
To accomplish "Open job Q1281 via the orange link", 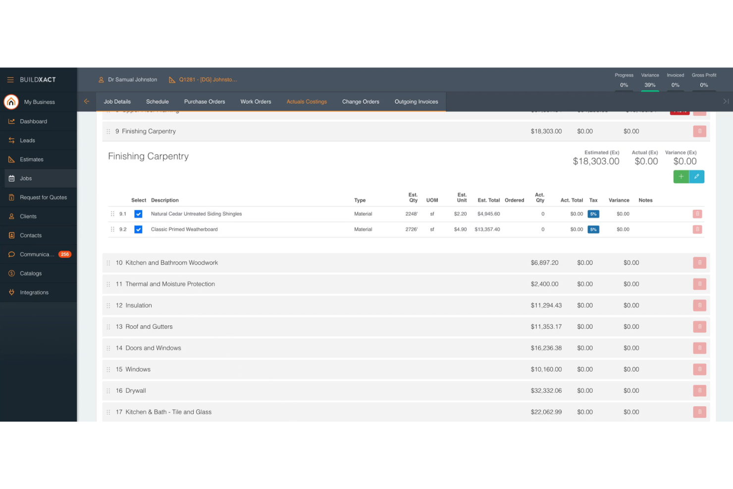I will click(208, 79).
